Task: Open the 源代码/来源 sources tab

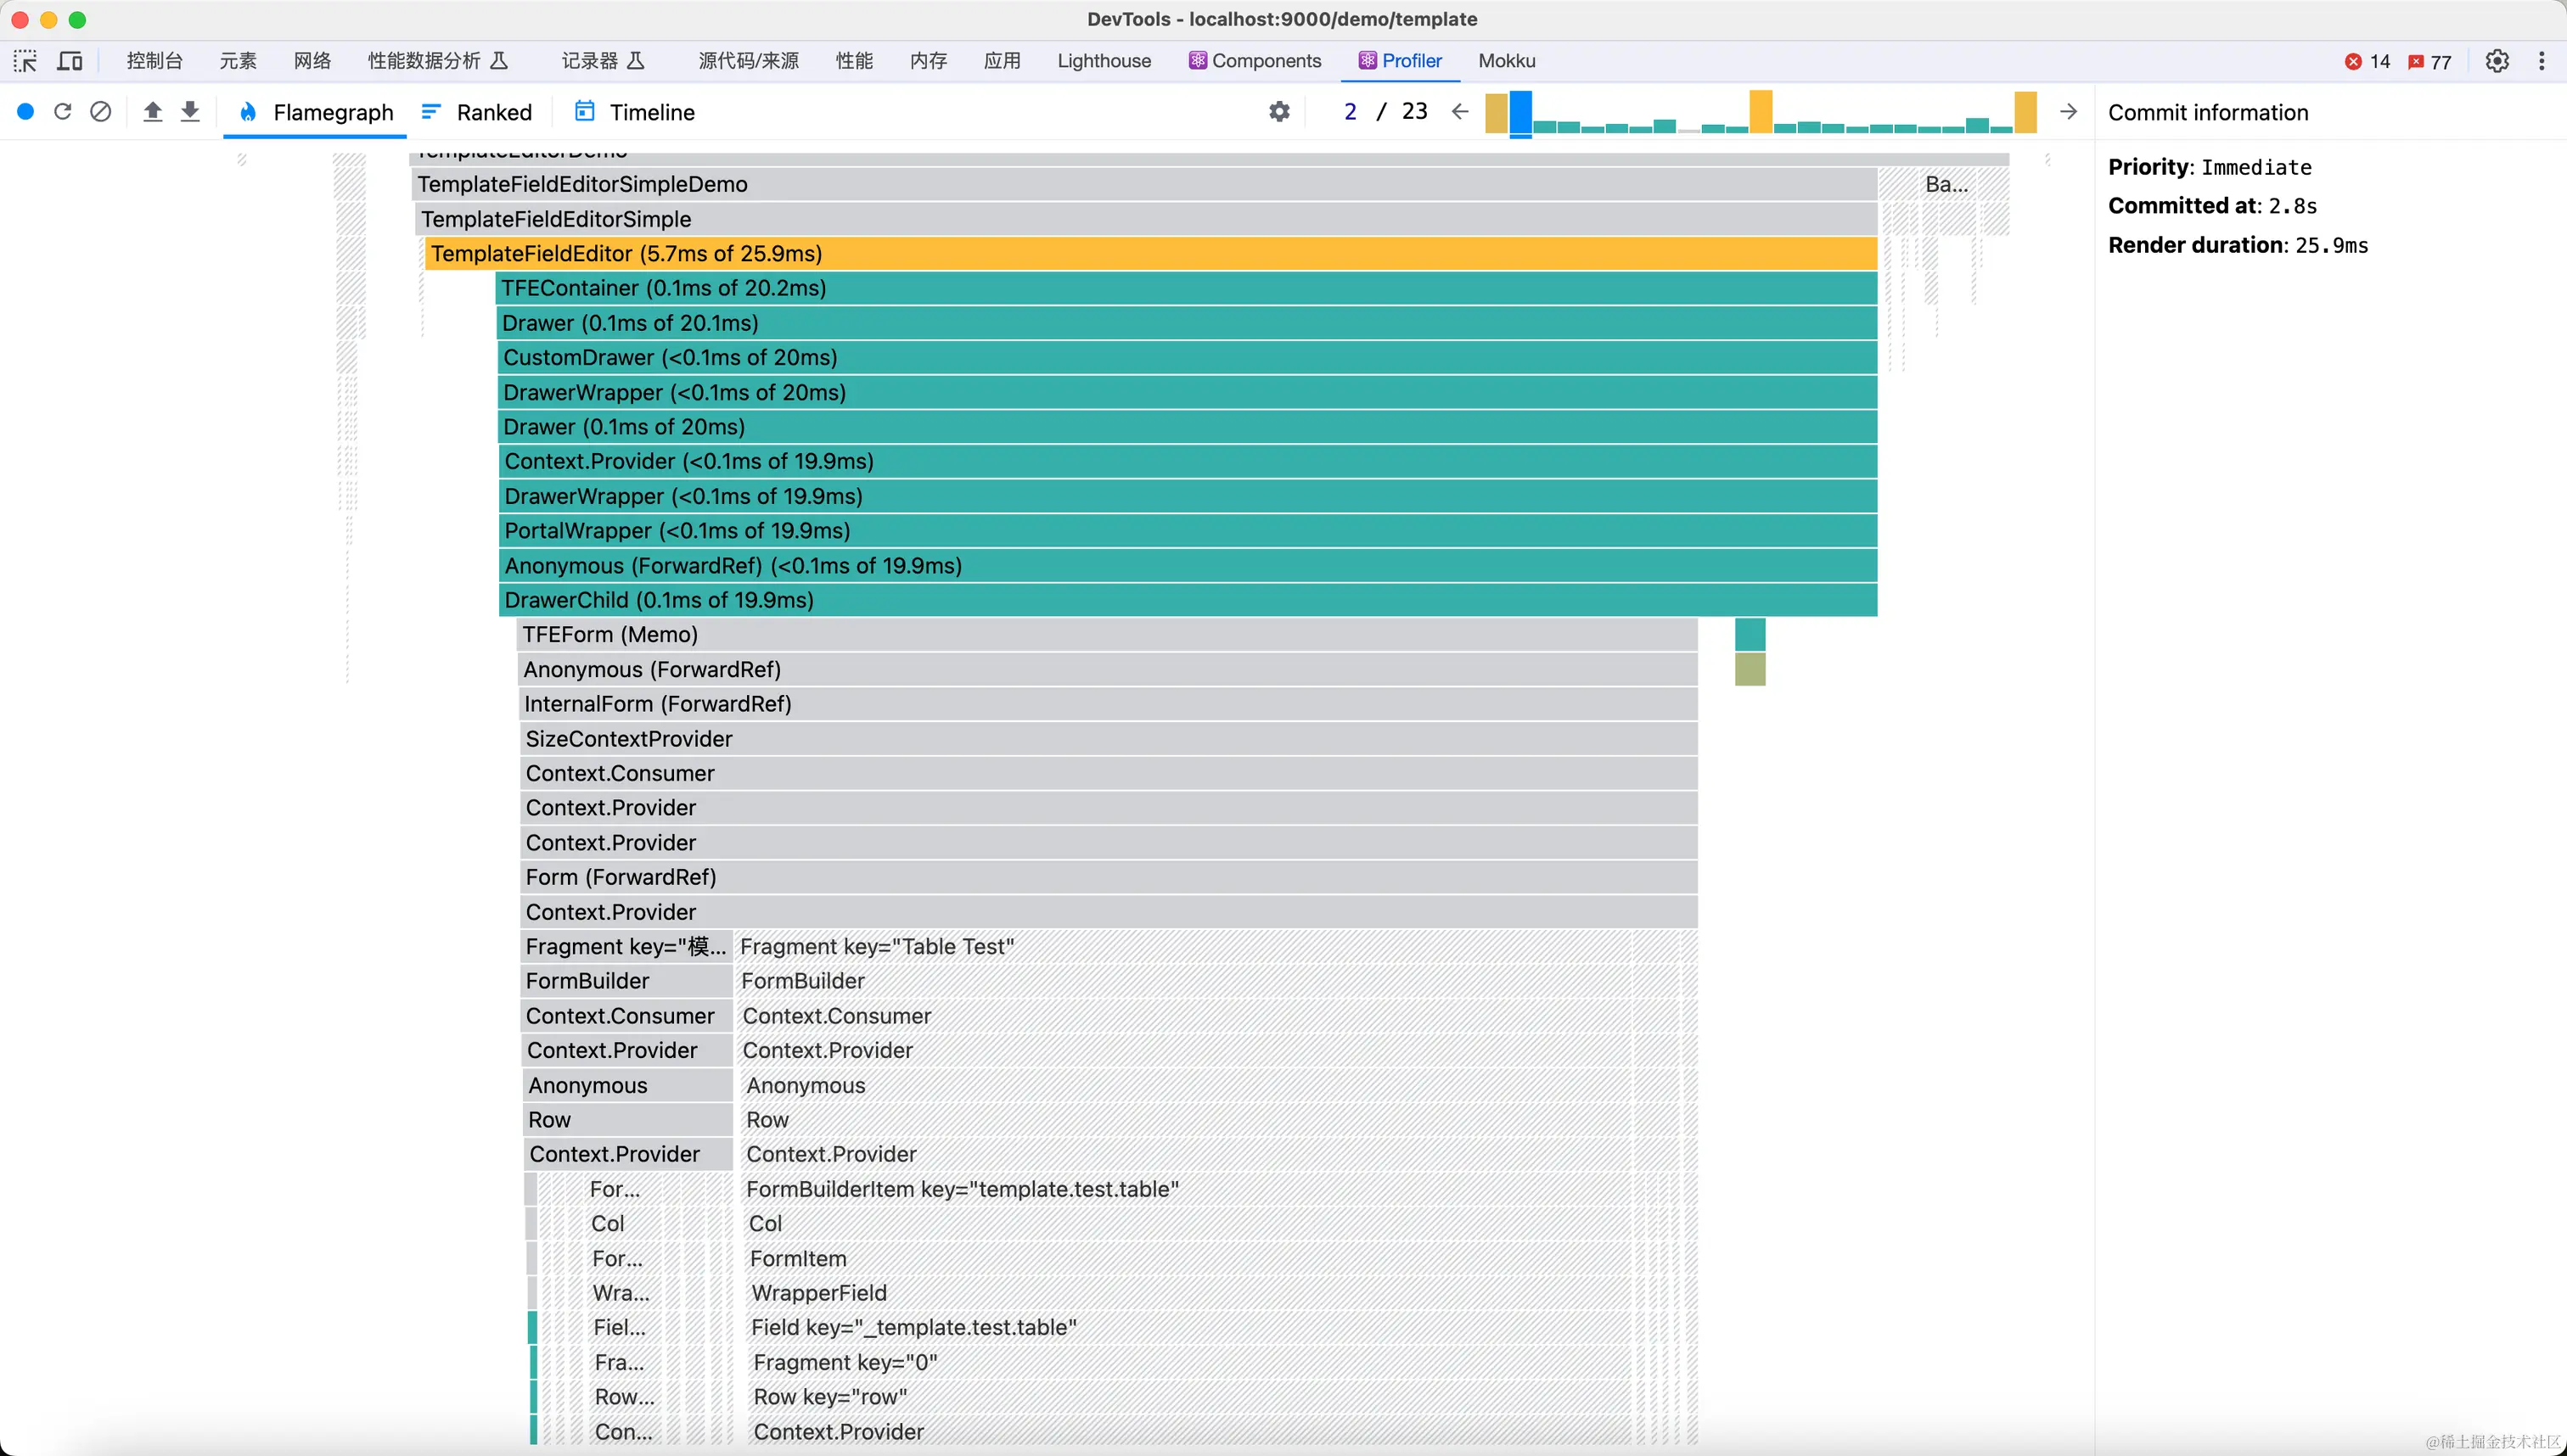Action: click(749, 61)
